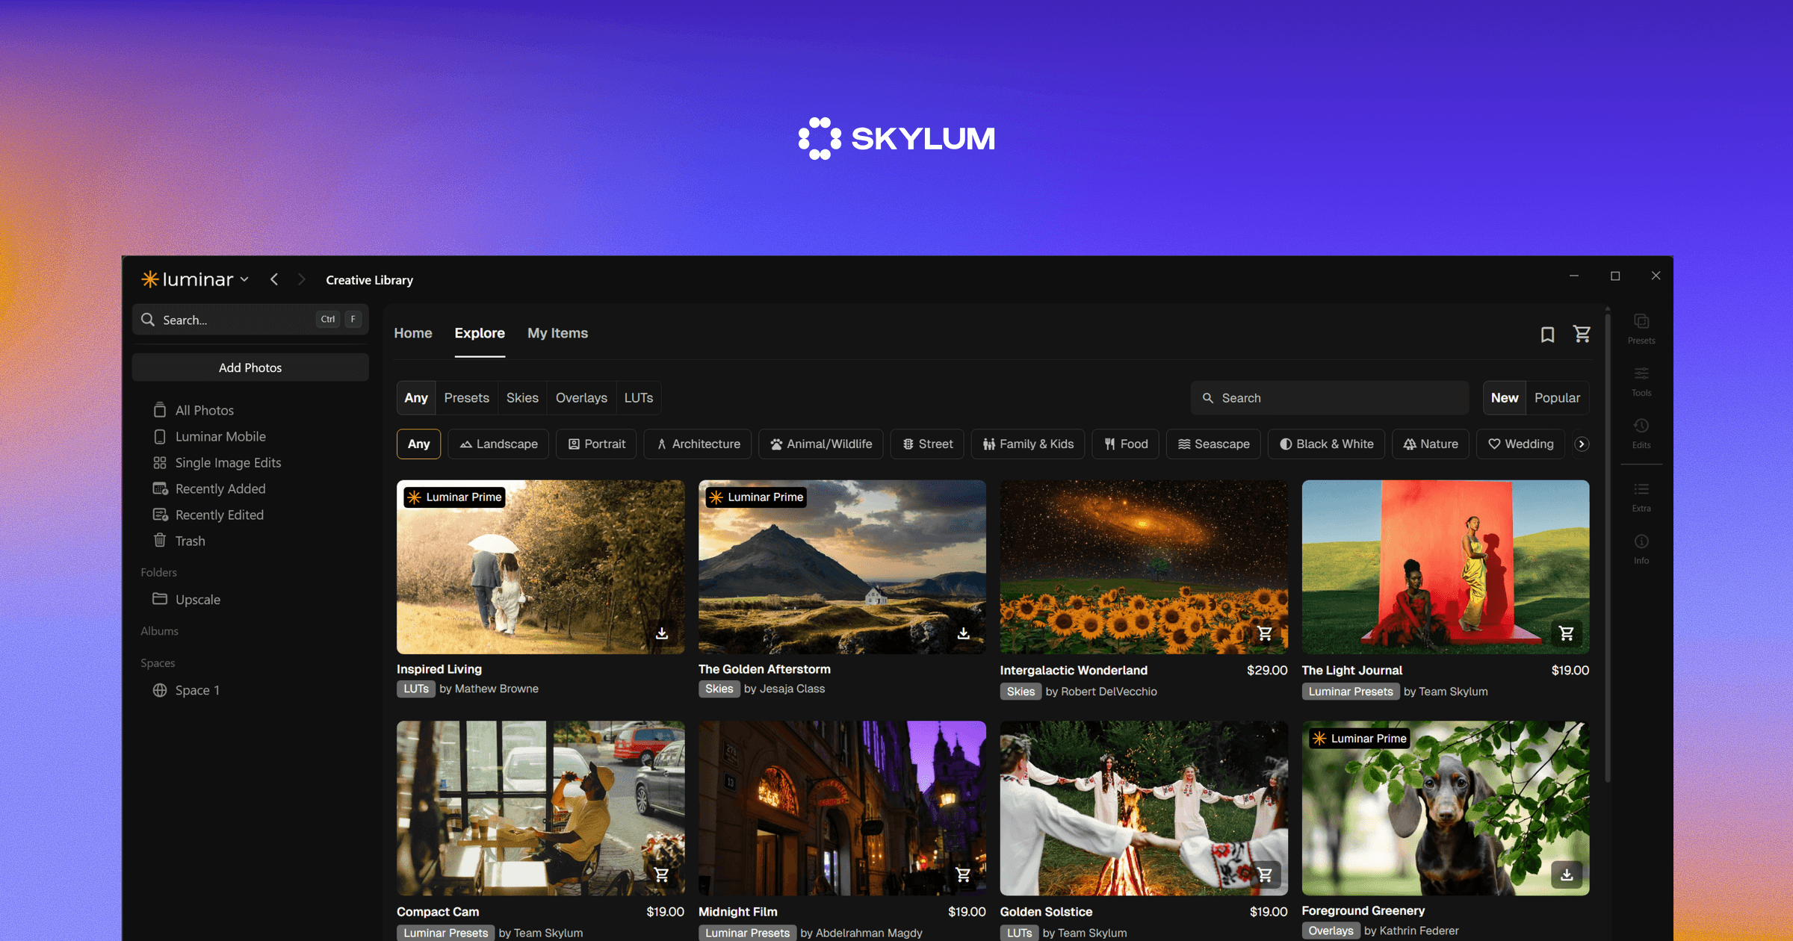Add Intergalactic Wonderland to cart
Screen dimensions: 1793x941
tap(1264, 633)
